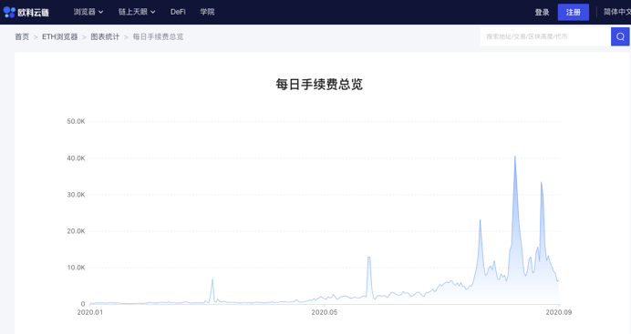Click the 50.0K y-axis label
The width and height of the screenshot is (631, 334).
tap(76, 121)
